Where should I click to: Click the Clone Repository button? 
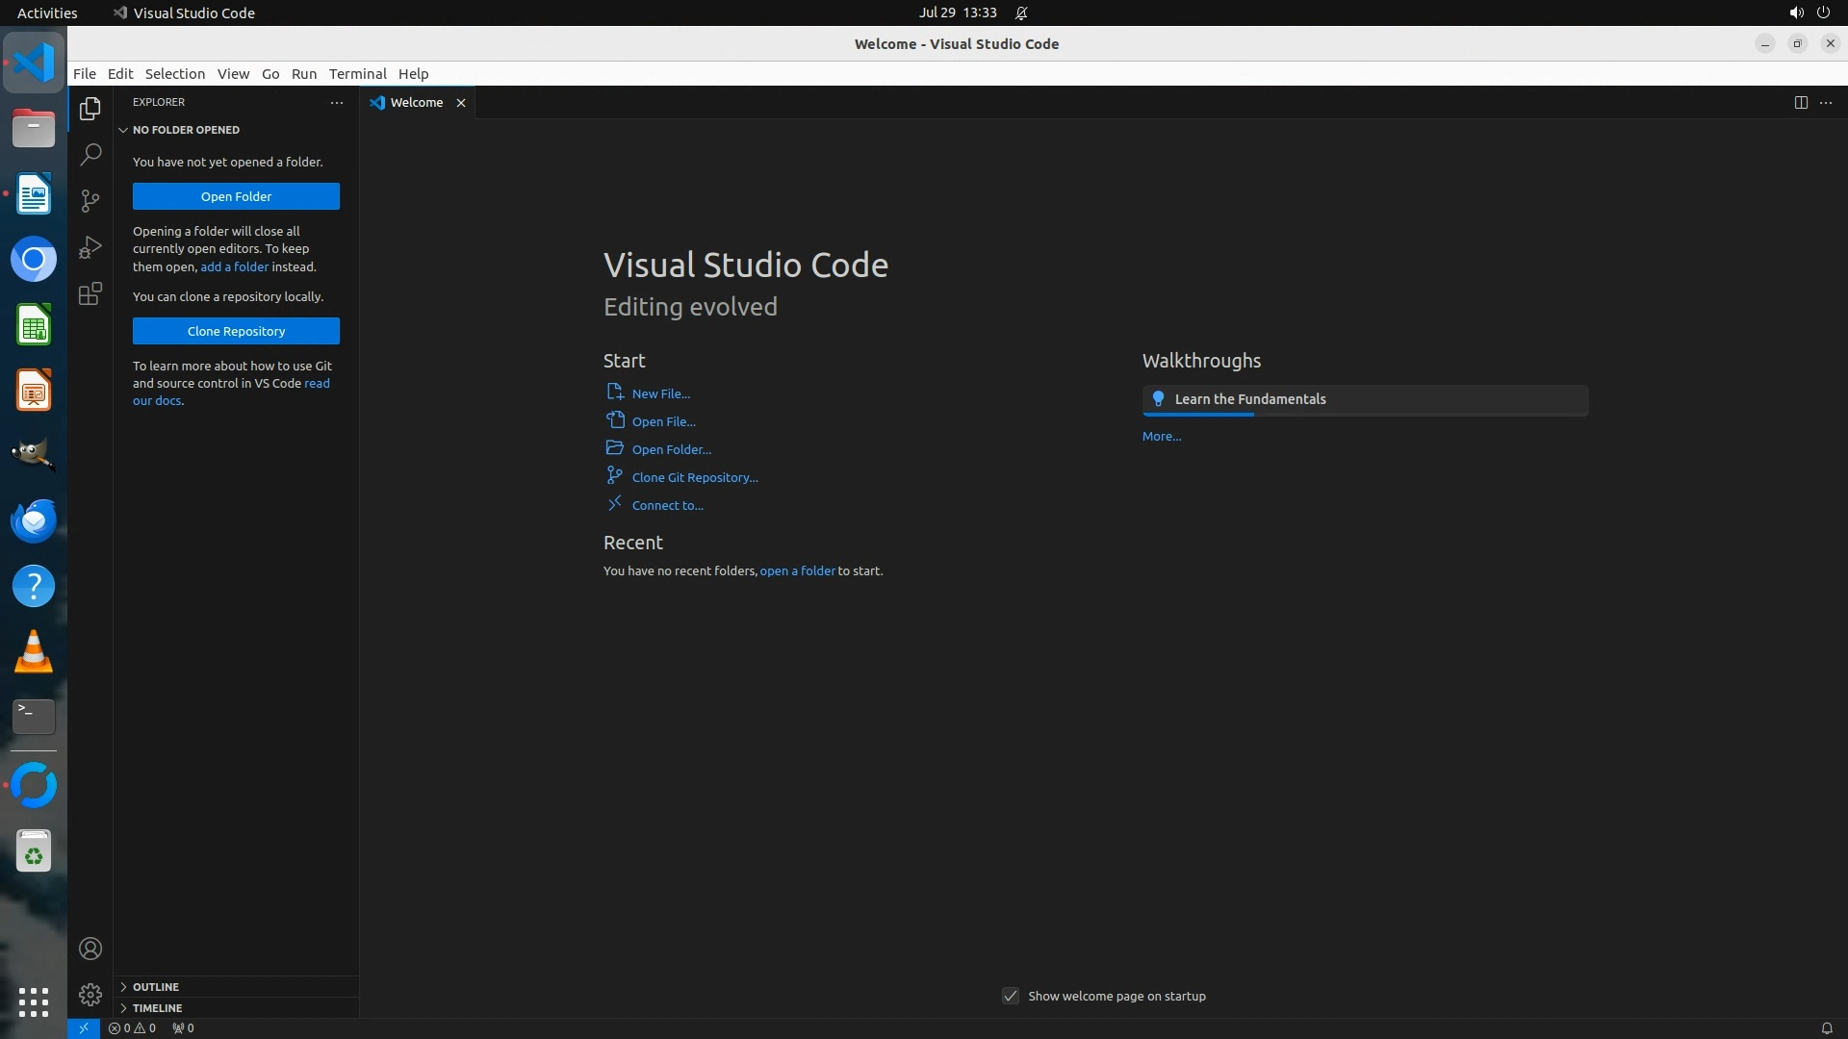click(x=236, y=331)
